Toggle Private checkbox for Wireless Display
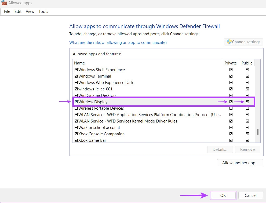This screenshot has height=203, width=266. point(231,102)
